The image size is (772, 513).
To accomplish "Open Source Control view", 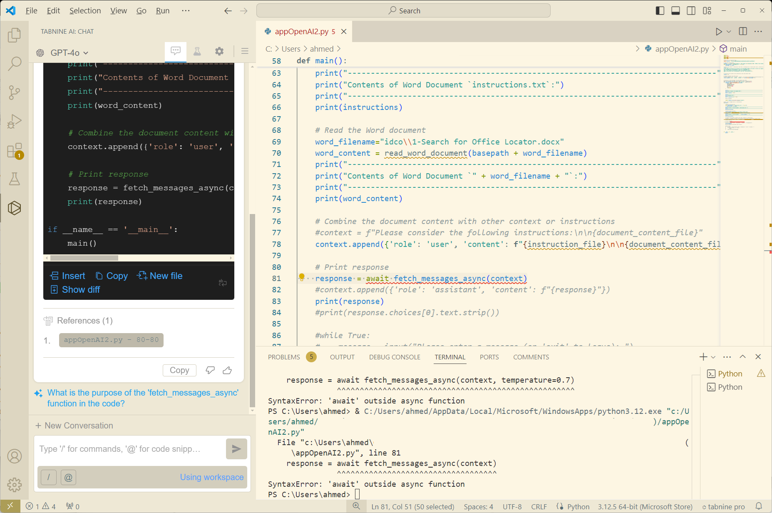I will click(14, 92).
